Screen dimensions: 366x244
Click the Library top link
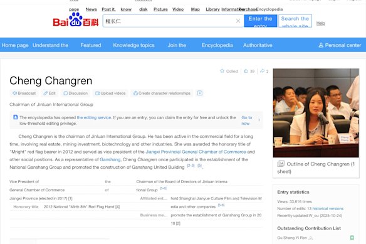pos(212,9)
